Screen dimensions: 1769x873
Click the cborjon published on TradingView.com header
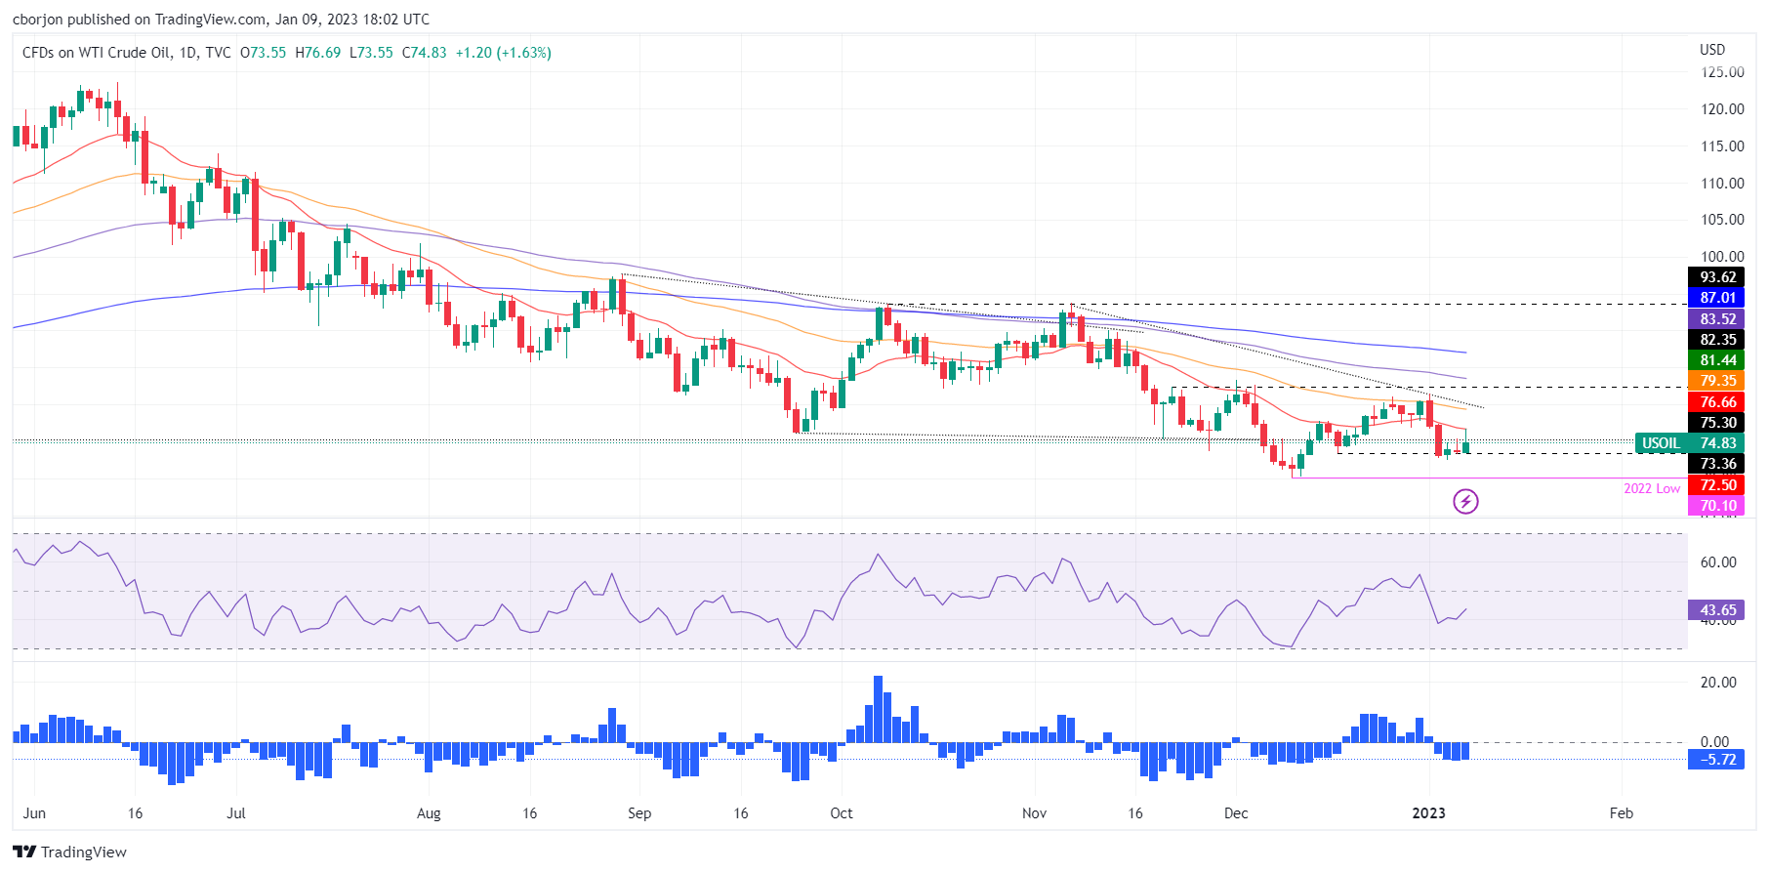221,19
